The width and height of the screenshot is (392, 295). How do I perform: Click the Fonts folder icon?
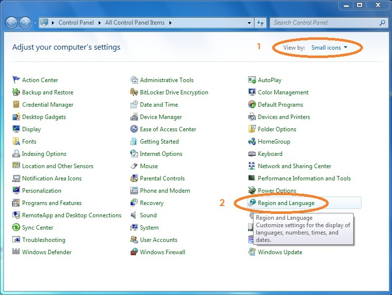(16, 141)
